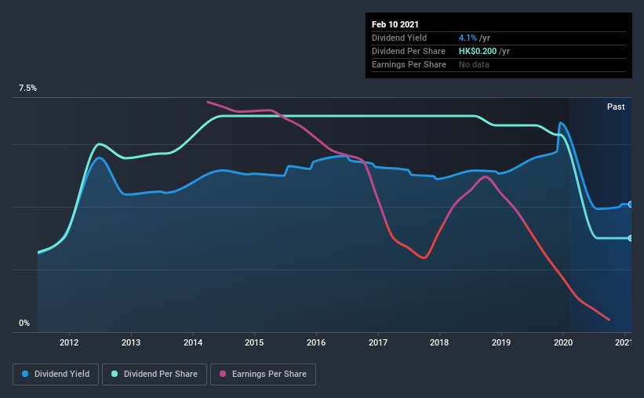Click the Feb 10 2021 tooltip date

395,24
